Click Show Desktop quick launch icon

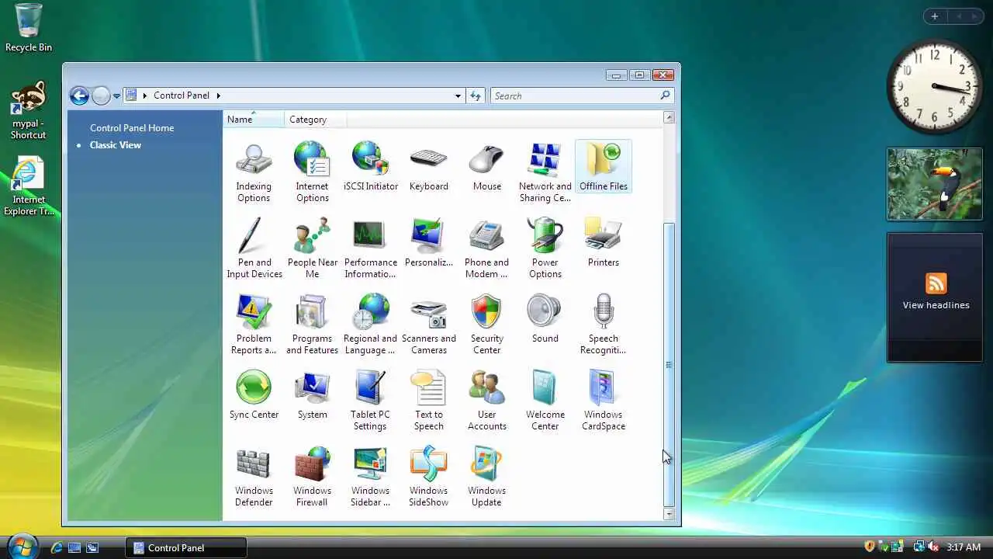click(x=74, y=548)
